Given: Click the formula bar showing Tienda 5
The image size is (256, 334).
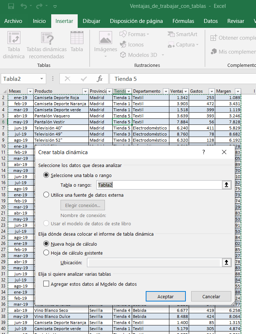Looking at the screenshot, I should point(183,79).
